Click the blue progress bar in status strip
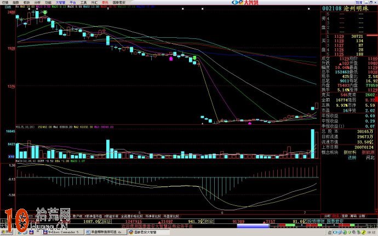The height and width of the screenshot is (236, 378). tap(253, 226)
